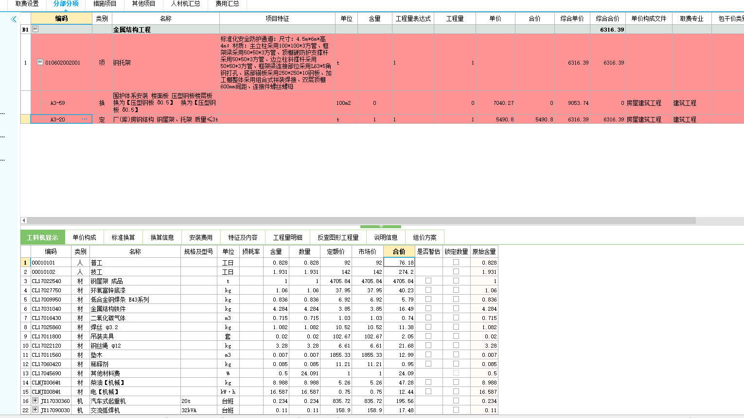
Task: Select the 7040.27 unit price cell
Action: [x=496, y=103]
